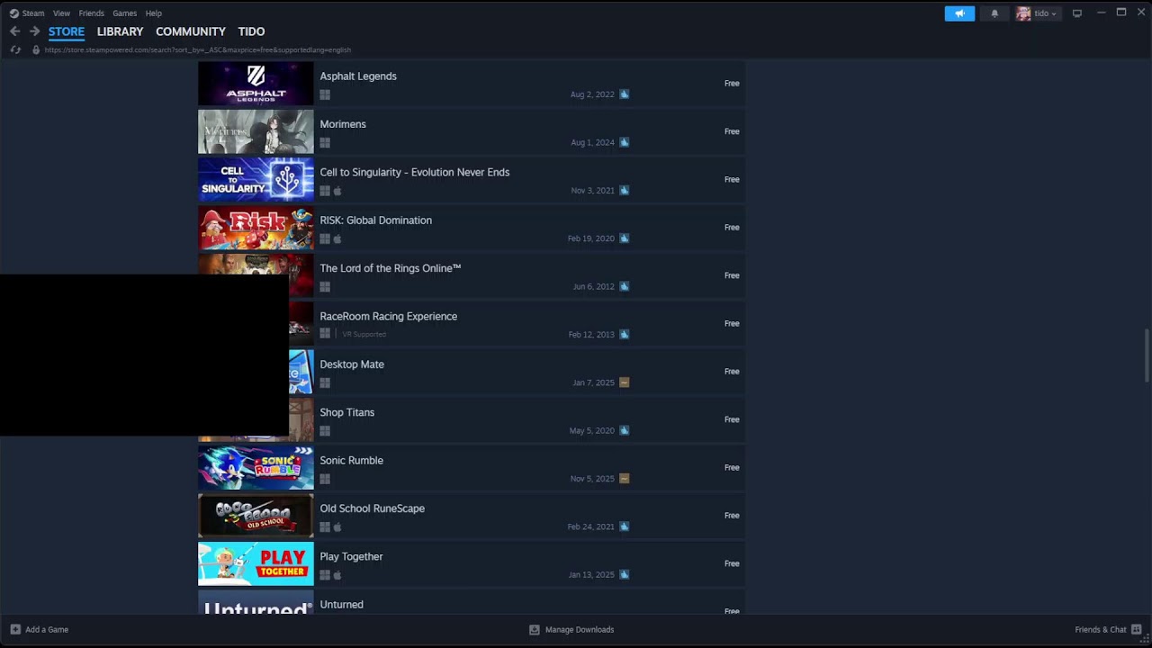Switch to the COMMUNITY tab
The image size is (1152, 648).
[x=191, y=31]
